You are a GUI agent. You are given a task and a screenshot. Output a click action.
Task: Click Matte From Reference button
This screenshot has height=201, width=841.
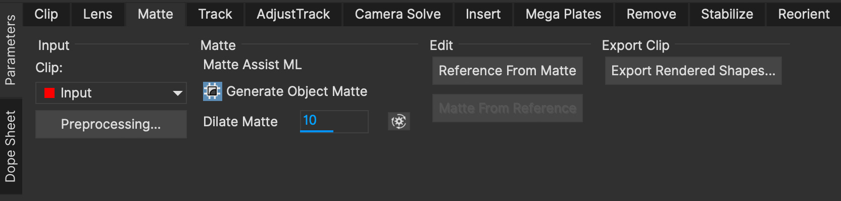coord(508,108)
